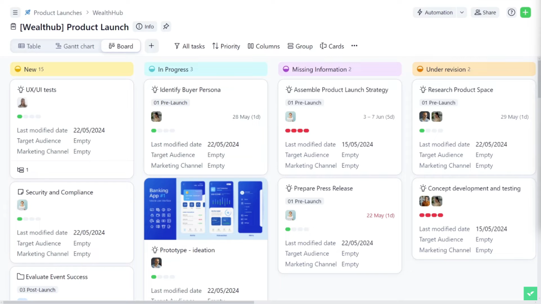Open the help question mark icon
This screenshot has height=304, width=541.
coord(511,13)
